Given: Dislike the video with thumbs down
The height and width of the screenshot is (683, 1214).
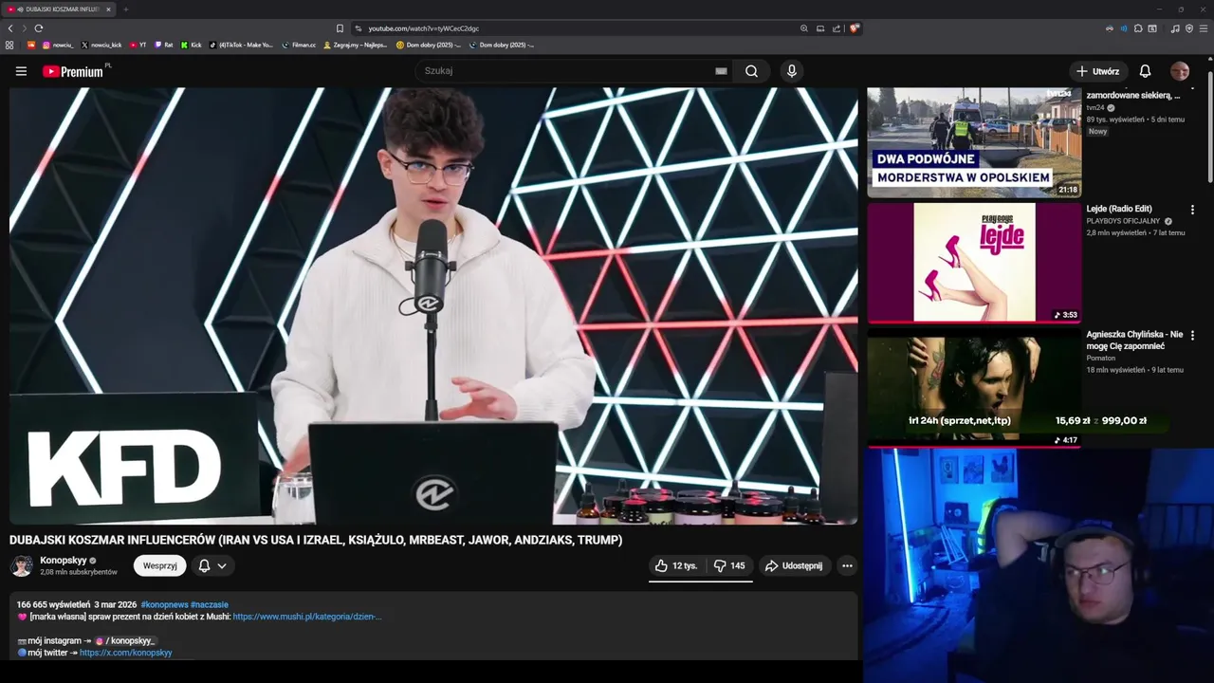Looking at the screenshot, I should pyautogui.click(x=729, y=565).
